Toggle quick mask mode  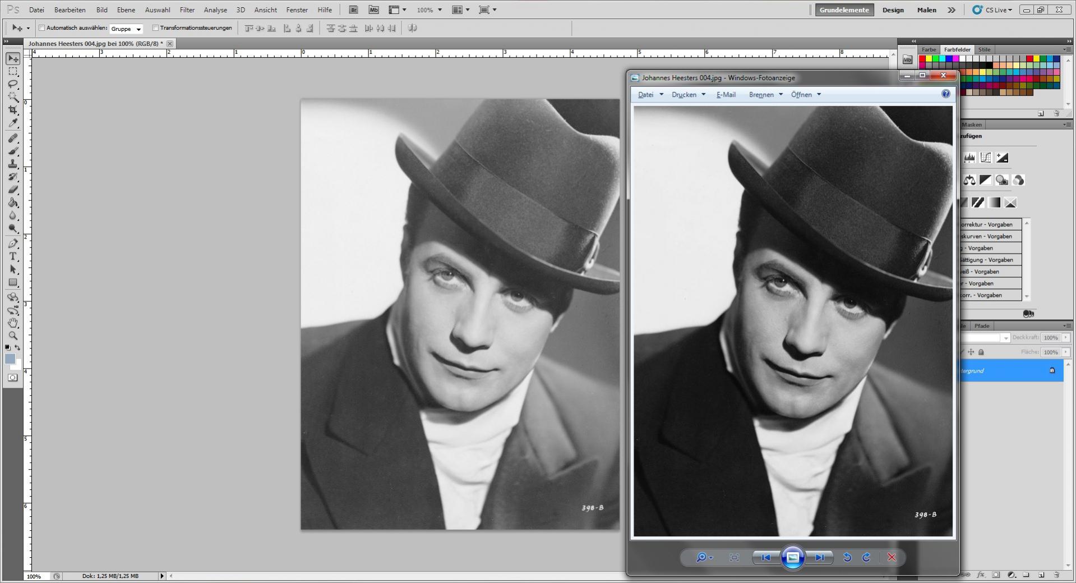pos(12,378)
